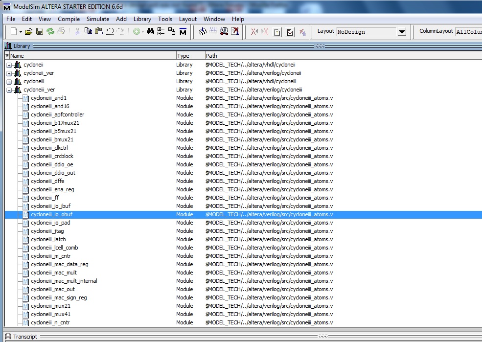Open the dropdown arrow beside New file icon
This screenshot has height=342, width=482.
pos(21,32)
